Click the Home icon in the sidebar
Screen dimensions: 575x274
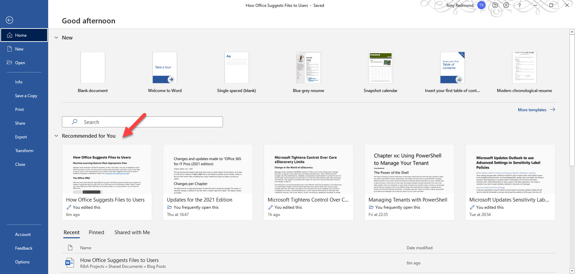tap(10, 35)
